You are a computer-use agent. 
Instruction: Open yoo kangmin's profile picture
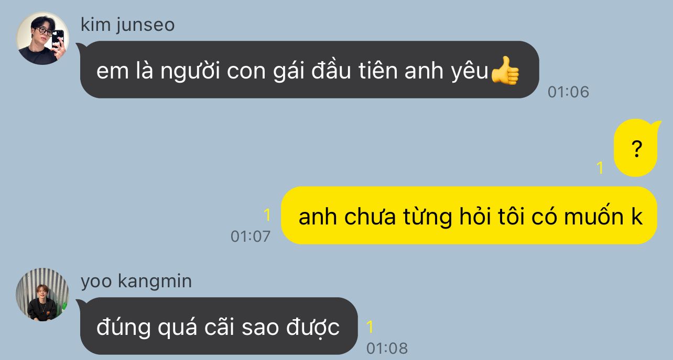pos(42,295)
